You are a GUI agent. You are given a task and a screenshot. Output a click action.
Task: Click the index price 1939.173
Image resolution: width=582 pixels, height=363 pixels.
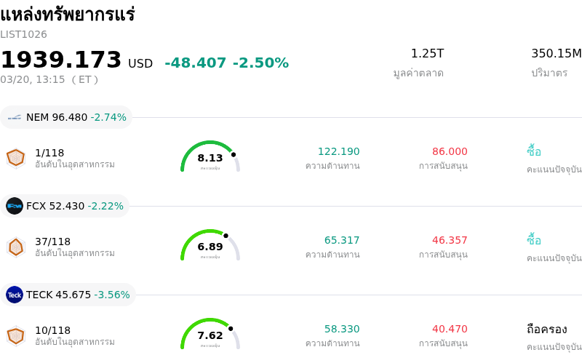[x=61, y=60]
